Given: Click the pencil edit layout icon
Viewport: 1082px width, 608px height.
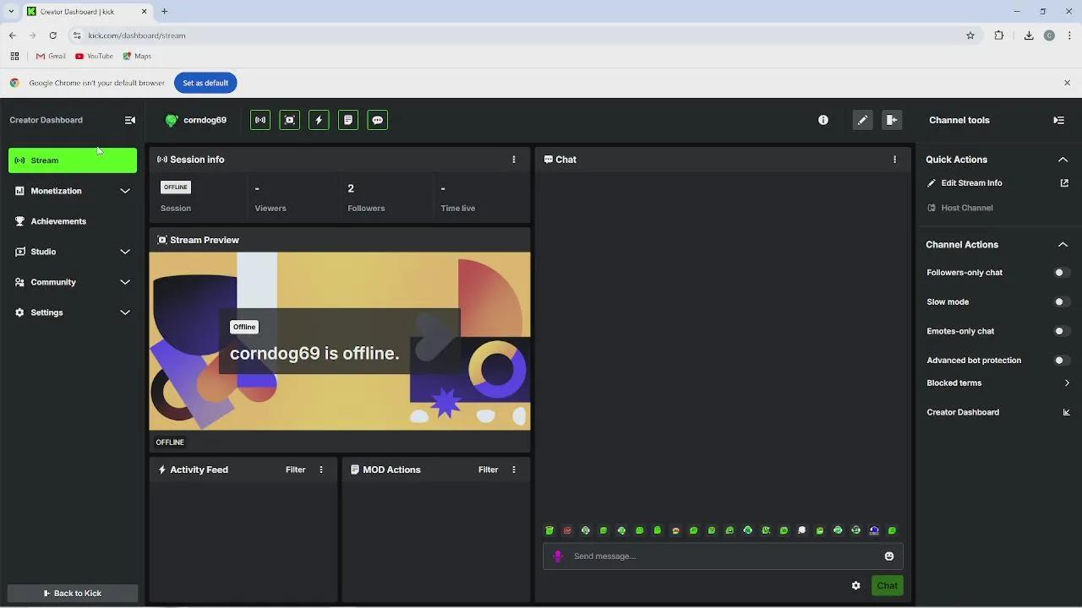Looking at the screenshot, I should [862, 120].
